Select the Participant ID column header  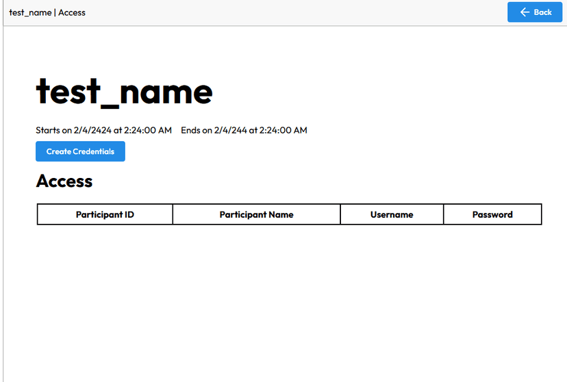(x=105, y=215)
